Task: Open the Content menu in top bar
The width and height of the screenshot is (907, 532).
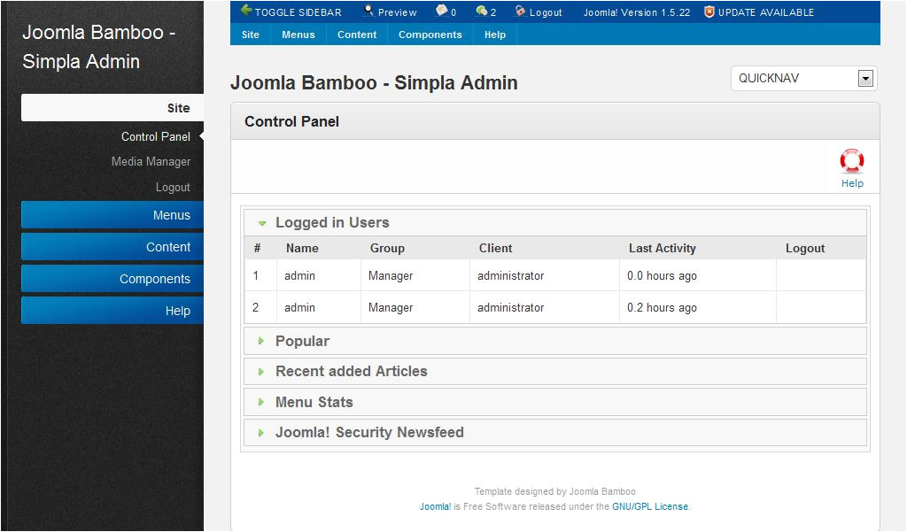Action: [357, 35]
